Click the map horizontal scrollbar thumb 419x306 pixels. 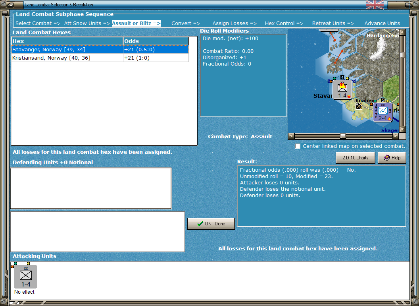[343, 136]
